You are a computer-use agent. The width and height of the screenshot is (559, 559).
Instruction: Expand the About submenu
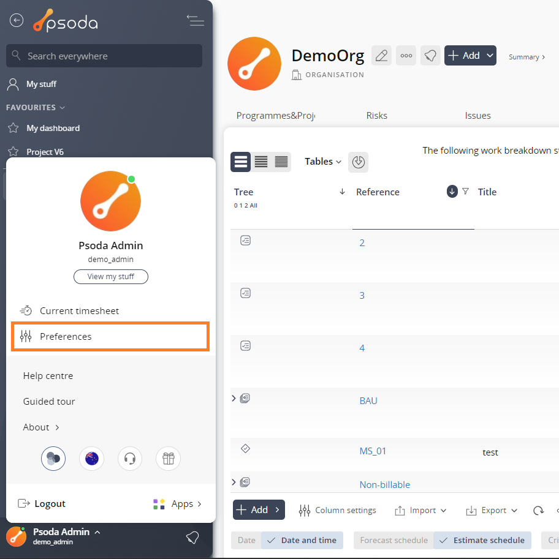coord(41,427)
